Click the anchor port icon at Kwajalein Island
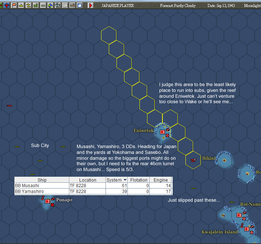Image resolution: width=261 pixels, height=244 pixels. pyautogui.click(x=242, y=226)
